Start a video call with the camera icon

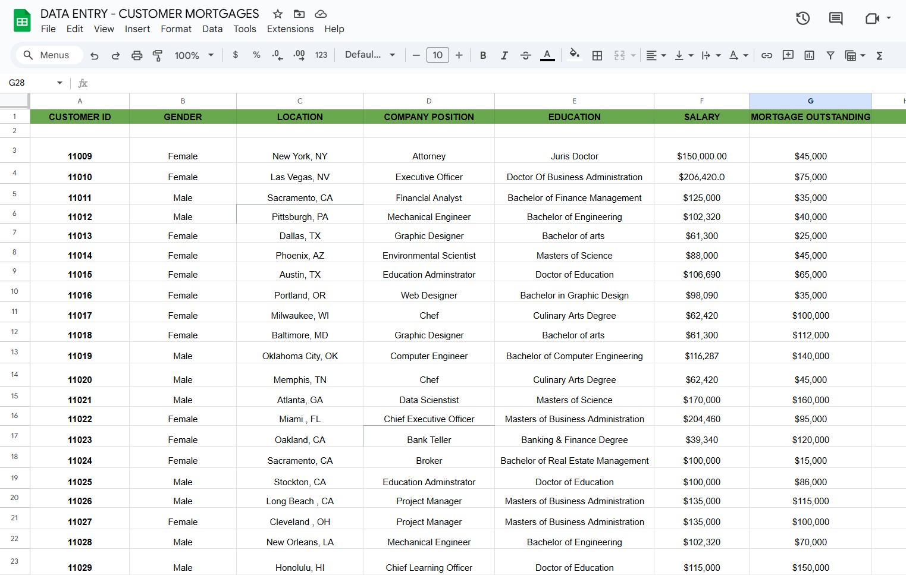(x=871, y=18)
